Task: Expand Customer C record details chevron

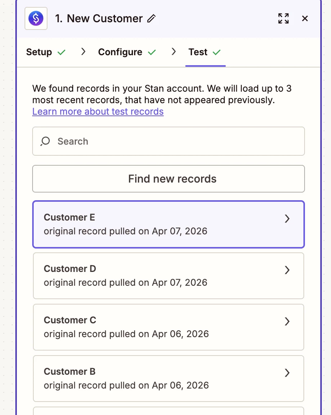Action: (x=287, y=321)
